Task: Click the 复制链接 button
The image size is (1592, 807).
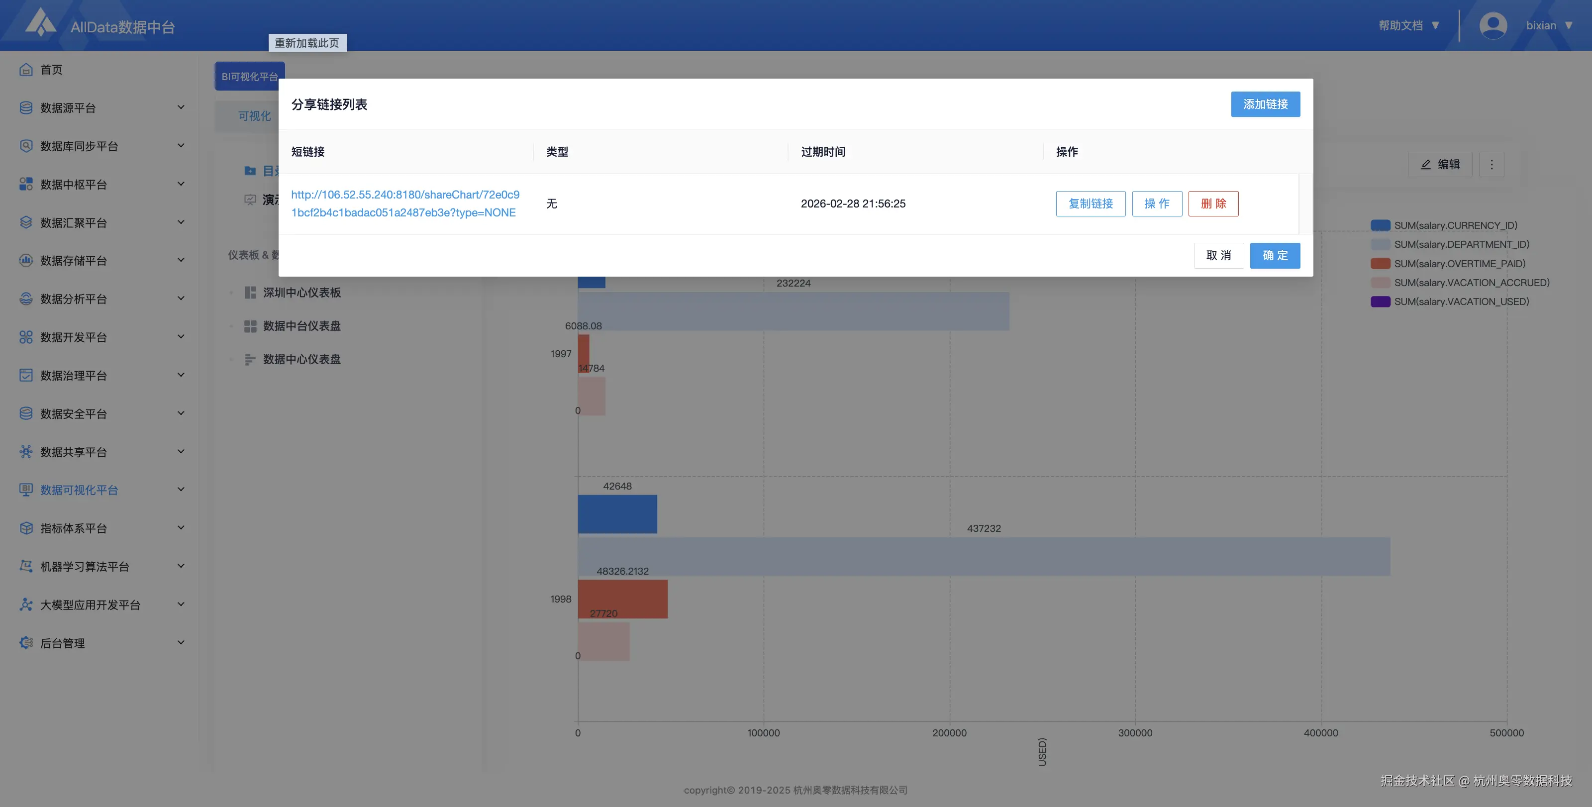Action: [x=1090, y=203]
